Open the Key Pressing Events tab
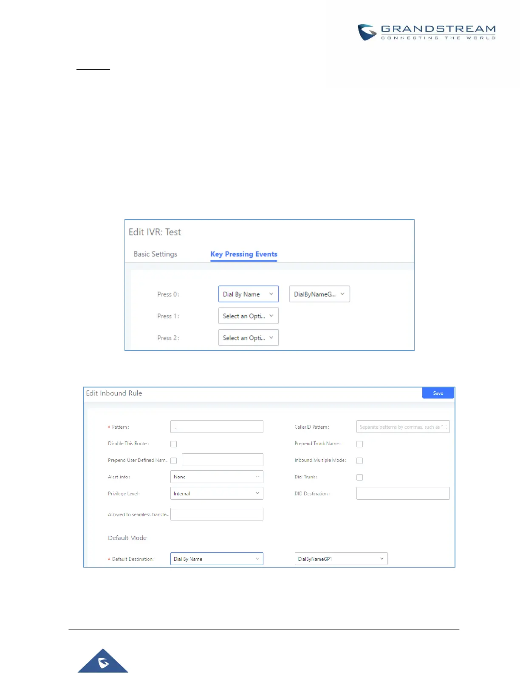The height and width of the screenshot is (673, 520). (x=244, y=254)
